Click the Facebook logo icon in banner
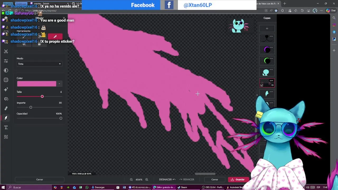Viewport: 338px width, 190px height. [169, 5]
